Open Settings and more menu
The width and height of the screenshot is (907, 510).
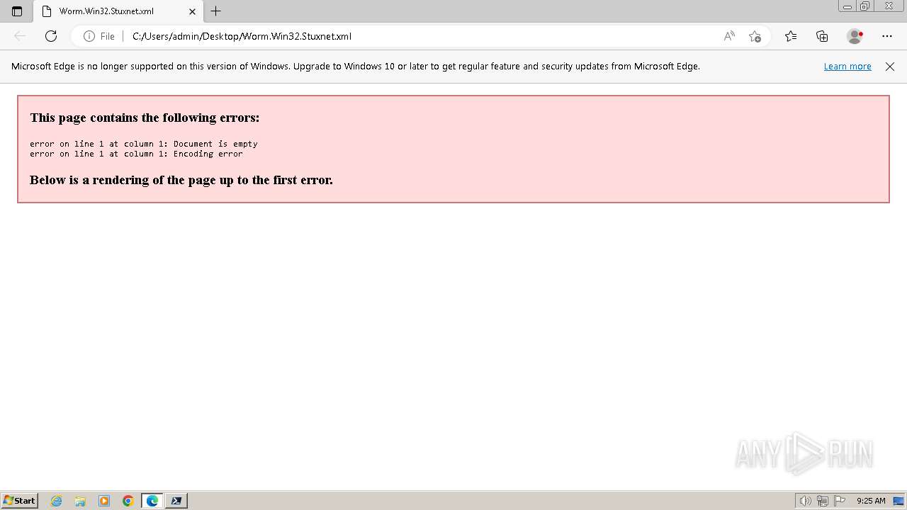pos(887,36)
